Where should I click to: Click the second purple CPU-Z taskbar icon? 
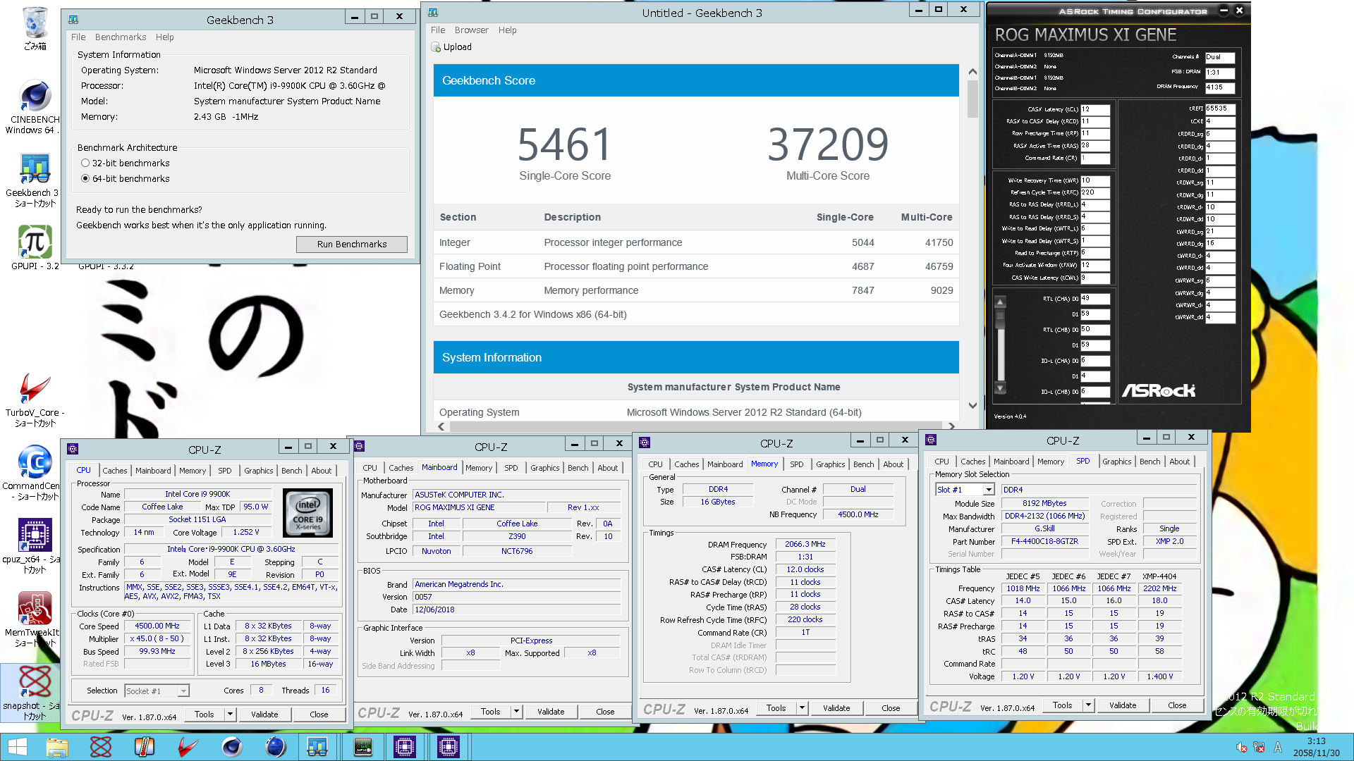[x=449, y=747]
